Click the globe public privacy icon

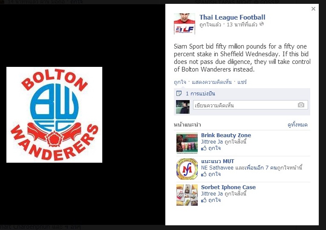pyautogui.click(x=262, y=24)
